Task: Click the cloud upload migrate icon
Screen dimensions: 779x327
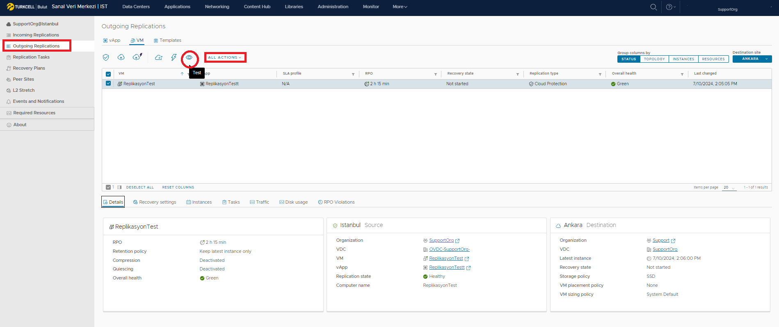Action: click(x=121, y=57)
